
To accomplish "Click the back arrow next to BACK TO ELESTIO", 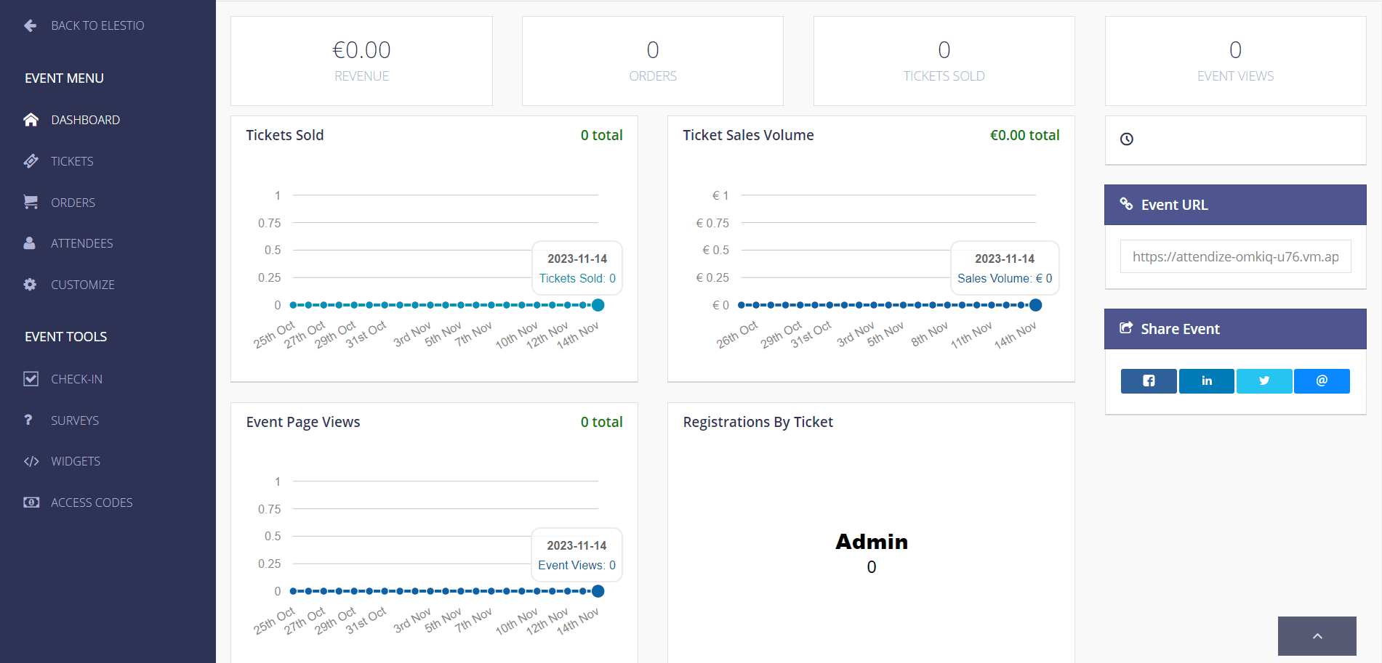I will [x=29, y=25].
